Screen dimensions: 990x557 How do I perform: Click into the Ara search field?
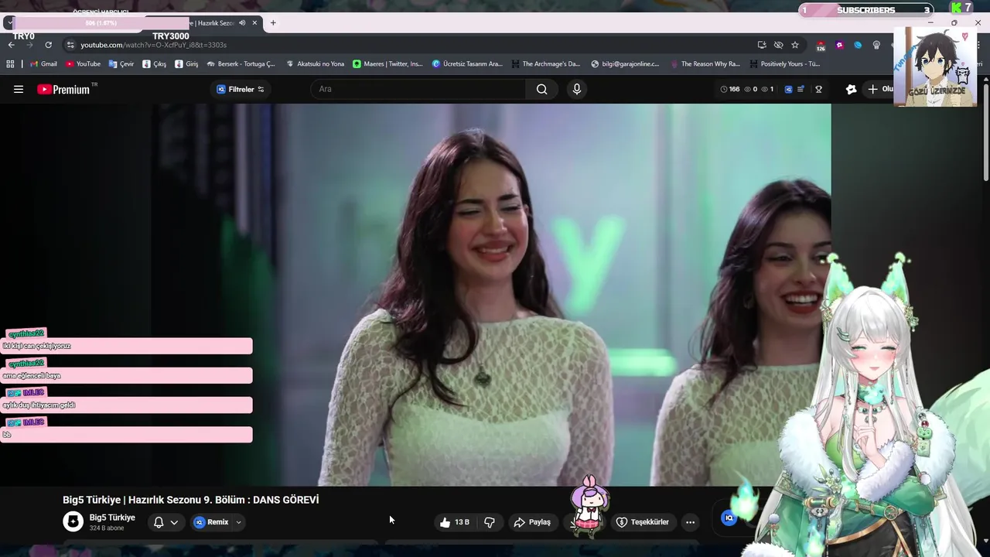coord(418,89)
